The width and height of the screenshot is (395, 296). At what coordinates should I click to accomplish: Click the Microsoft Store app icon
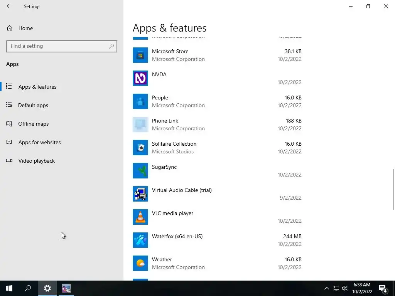(140, 55)
